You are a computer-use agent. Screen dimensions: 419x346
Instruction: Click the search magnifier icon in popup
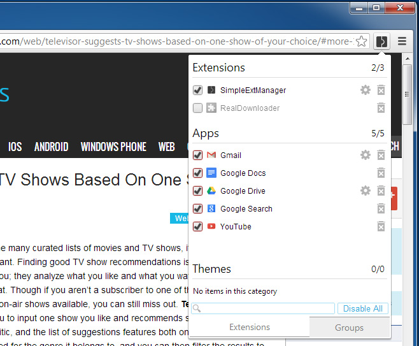point(197,308)
